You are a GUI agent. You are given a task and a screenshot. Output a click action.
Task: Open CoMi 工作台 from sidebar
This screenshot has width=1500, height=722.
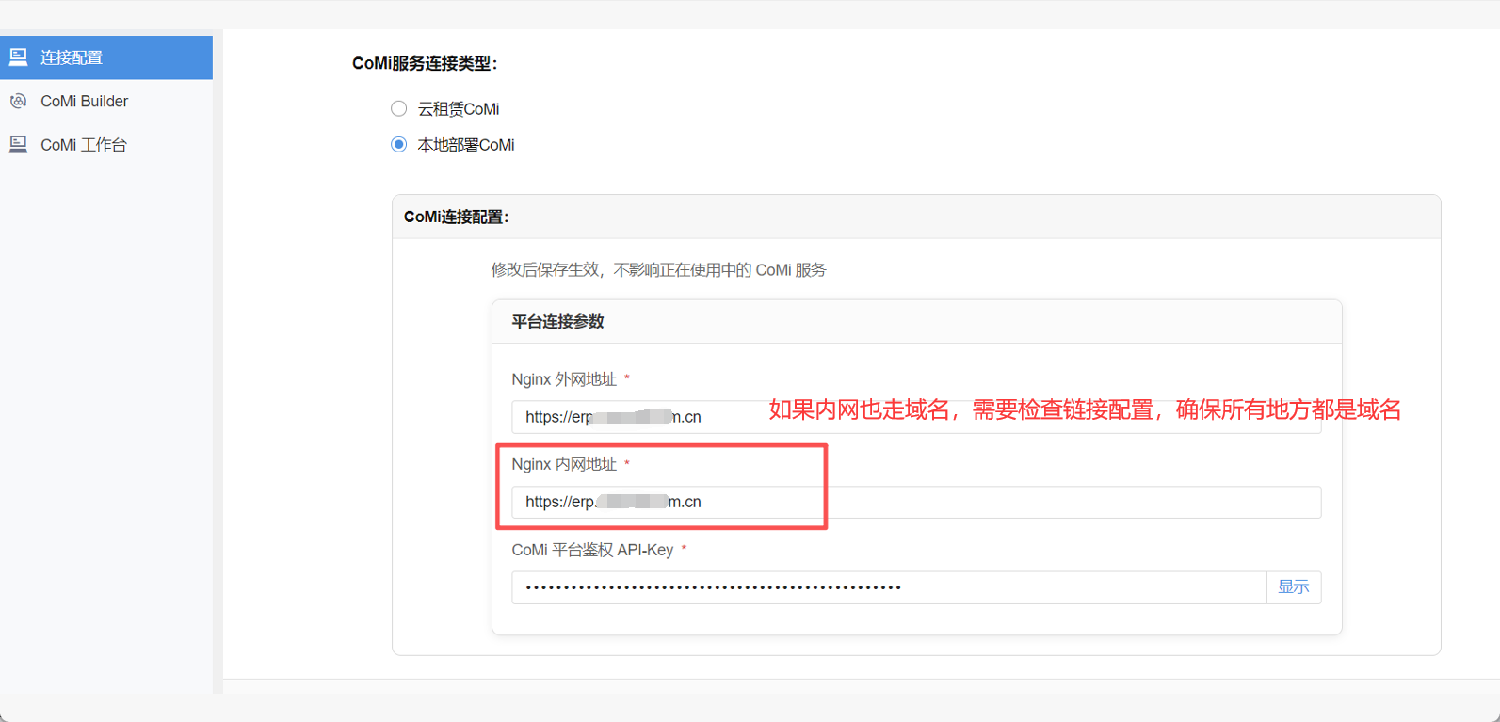tap(106, 144)
